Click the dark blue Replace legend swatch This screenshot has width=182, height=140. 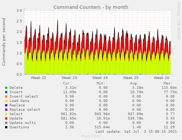[6, 105]
